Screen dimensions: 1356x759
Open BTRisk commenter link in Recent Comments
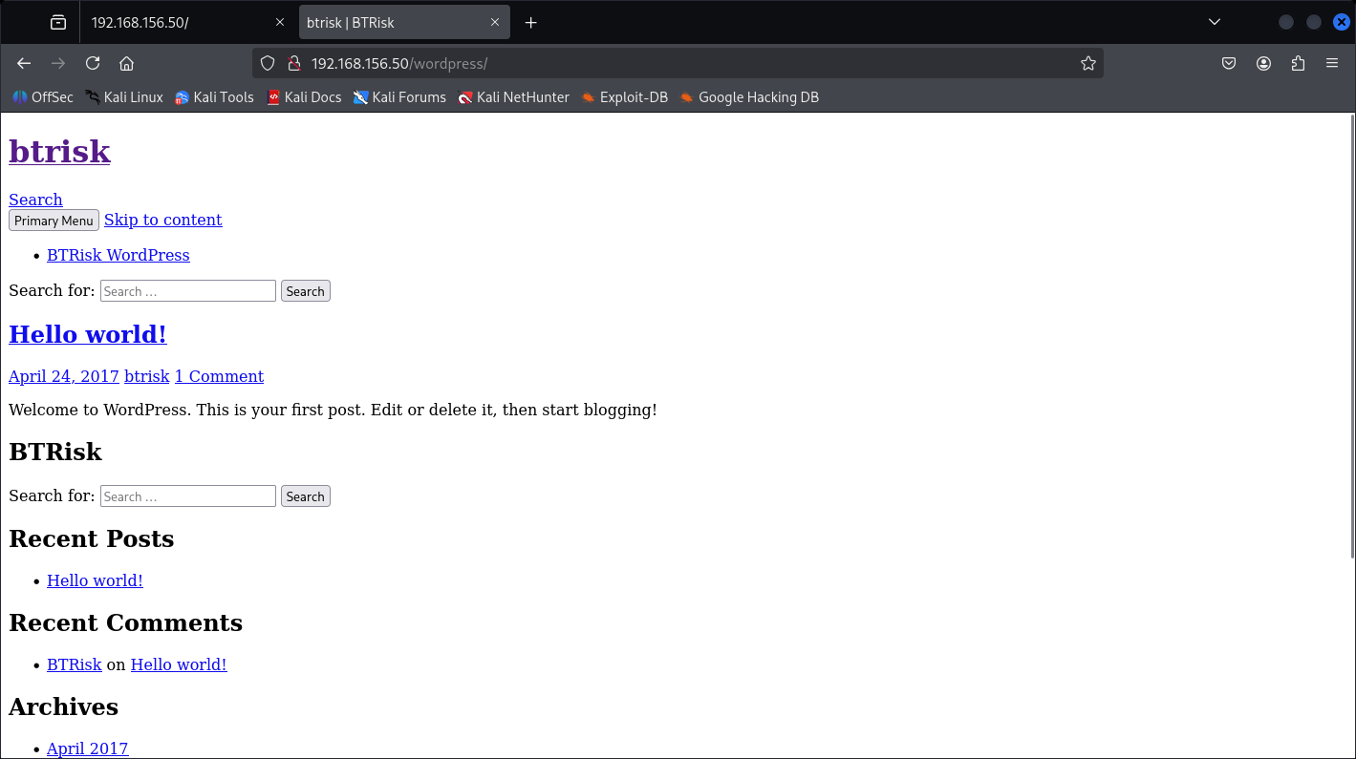[75, 664]
